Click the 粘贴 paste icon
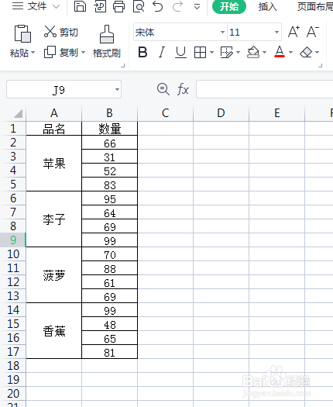 click(22, 33)
